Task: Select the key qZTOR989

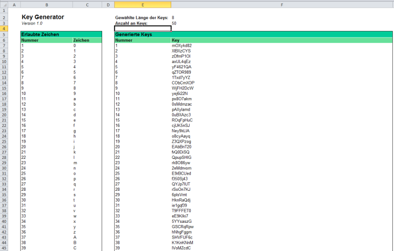Action: (181, 72)
